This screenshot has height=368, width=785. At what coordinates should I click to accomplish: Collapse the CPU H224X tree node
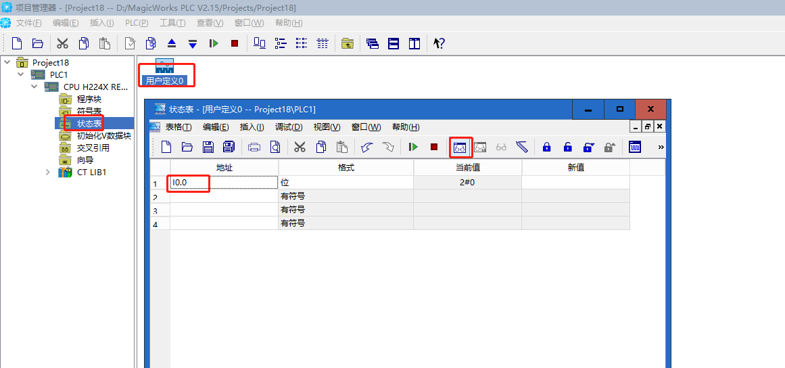click(34, 86)
